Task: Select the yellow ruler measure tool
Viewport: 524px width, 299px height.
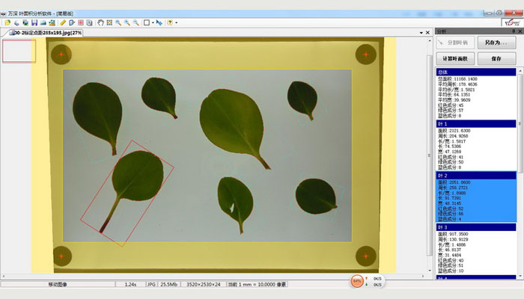Action: 63,22
